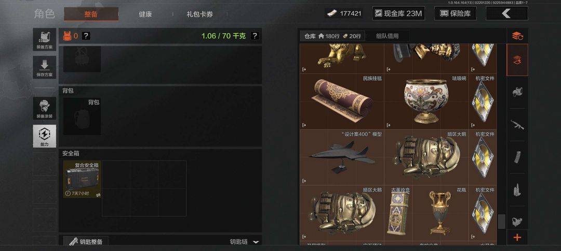Click the back arrow button
Image resolution: width=561 pixels, height=251 pixels.
pyautogui.click(x=506, y=13)
